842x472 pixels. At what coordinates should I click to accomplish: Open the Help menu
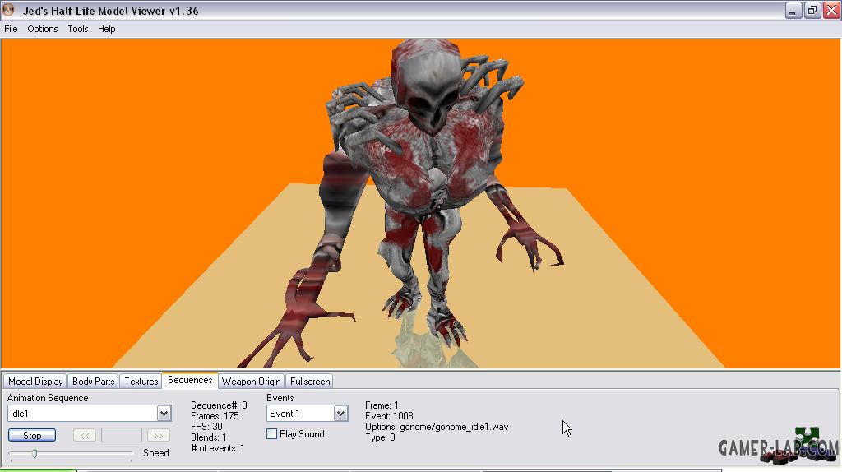pos(106,29)
